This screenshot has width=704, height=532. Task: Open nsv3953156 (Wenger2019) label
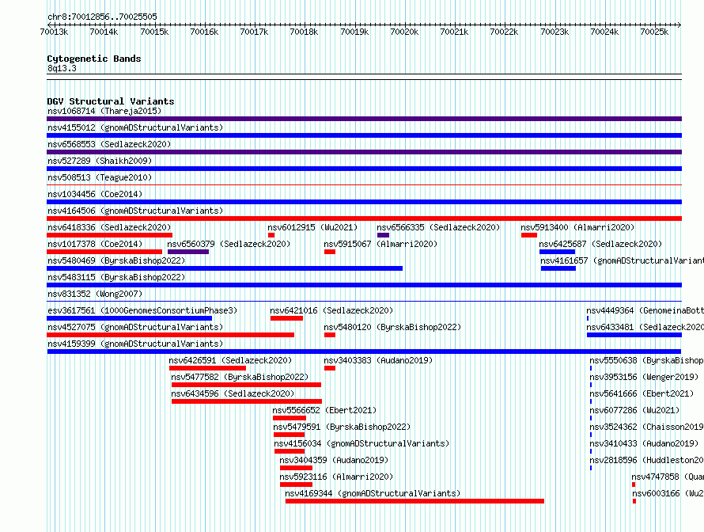coord(644,377)
